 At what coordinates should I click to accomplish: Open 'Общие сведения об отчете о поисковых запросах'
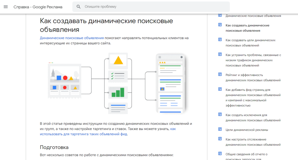pos(246,157)
